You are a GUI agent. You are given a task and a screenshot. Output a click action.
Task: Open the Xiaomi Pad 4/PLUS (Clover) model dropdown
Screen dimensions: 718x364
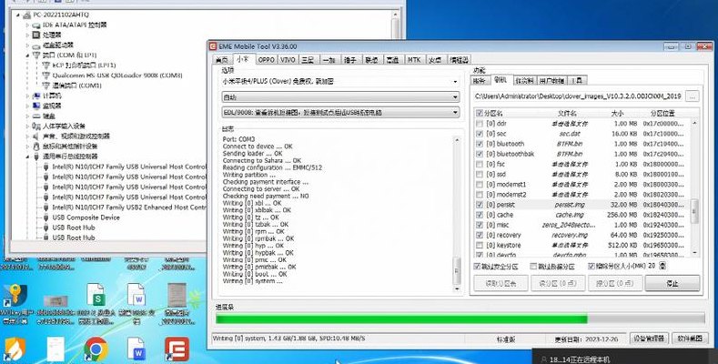pos(340,82)
